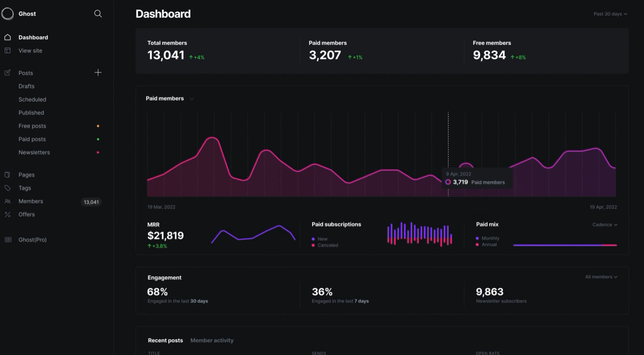
Task: Click the Offers percent icon
Action: 8,214
